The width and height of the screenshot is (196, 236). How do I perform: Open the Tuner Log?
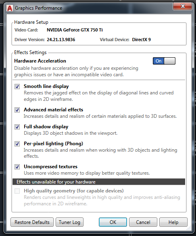coord(69,222)
